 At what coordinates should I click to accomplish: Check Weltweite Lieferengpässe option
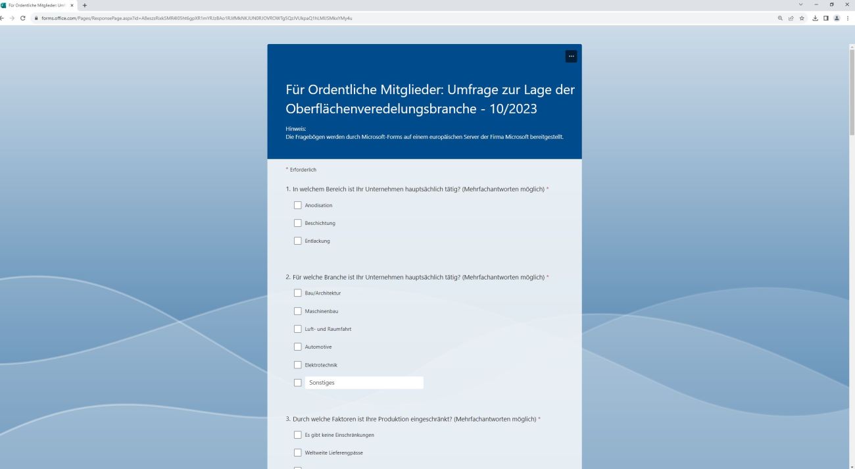coord(297,453)
